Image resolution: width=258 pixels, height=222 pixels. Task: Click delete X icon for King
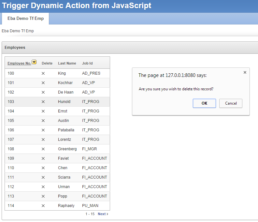pos(43,73)
